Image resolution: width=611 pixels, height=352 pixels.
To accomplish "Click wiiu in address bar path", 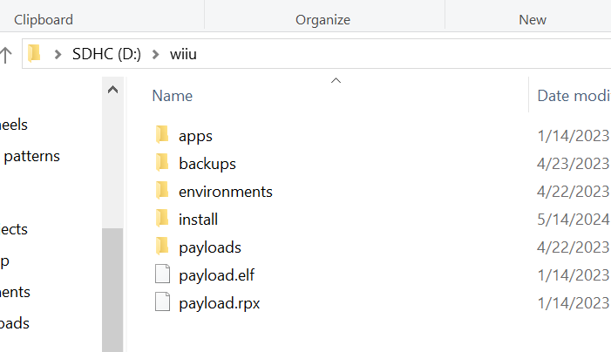I will [183, 54].
